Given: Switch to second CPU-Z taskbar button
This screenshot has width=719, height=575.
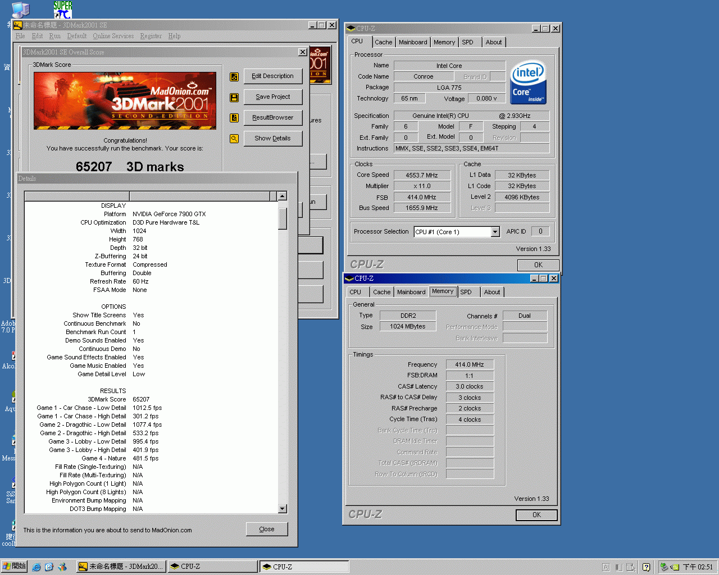Looking at the screenshot, I should point(304,567).
